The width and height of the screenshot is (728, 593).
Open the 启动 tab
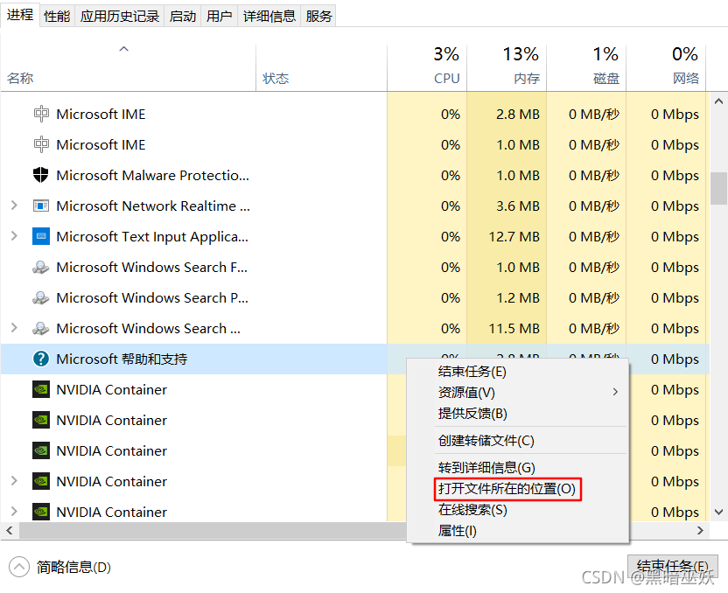click(183, 17)
